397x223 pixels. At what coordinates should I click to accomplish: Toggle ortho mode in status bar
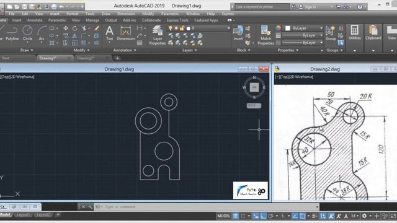coord(264,216)
